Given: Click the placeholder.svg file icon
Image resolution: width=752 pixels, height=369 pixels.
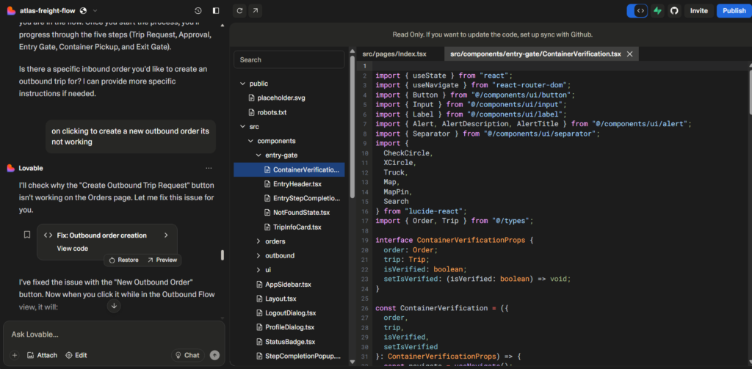Looking at the screenshot, I should tap(251, 98).
